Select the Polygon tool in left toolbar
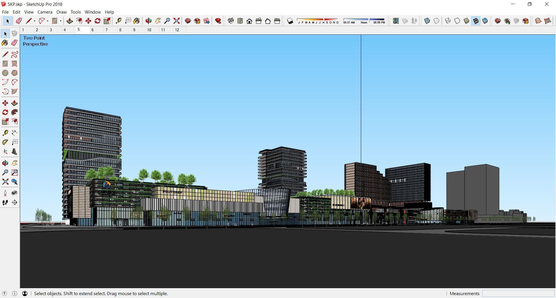 pyautogui.click(x=14, y=73)
